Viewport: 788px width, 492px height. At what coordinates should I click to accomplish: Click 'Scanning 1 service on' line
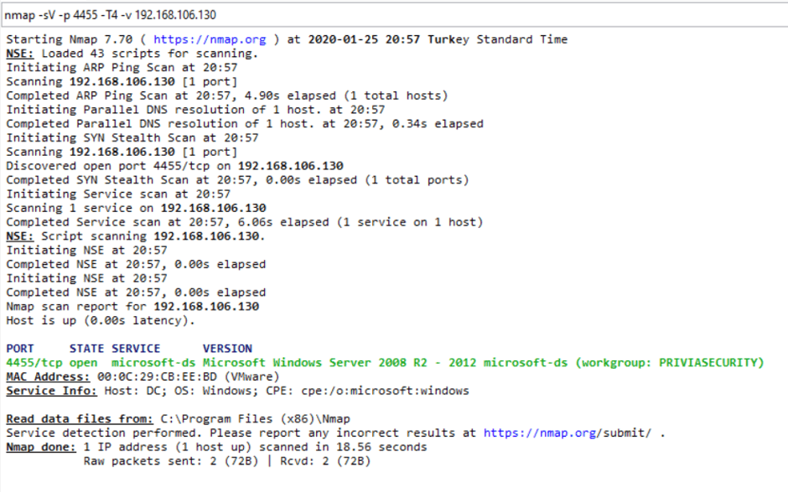pyautogui.click(x=136, y=209)
